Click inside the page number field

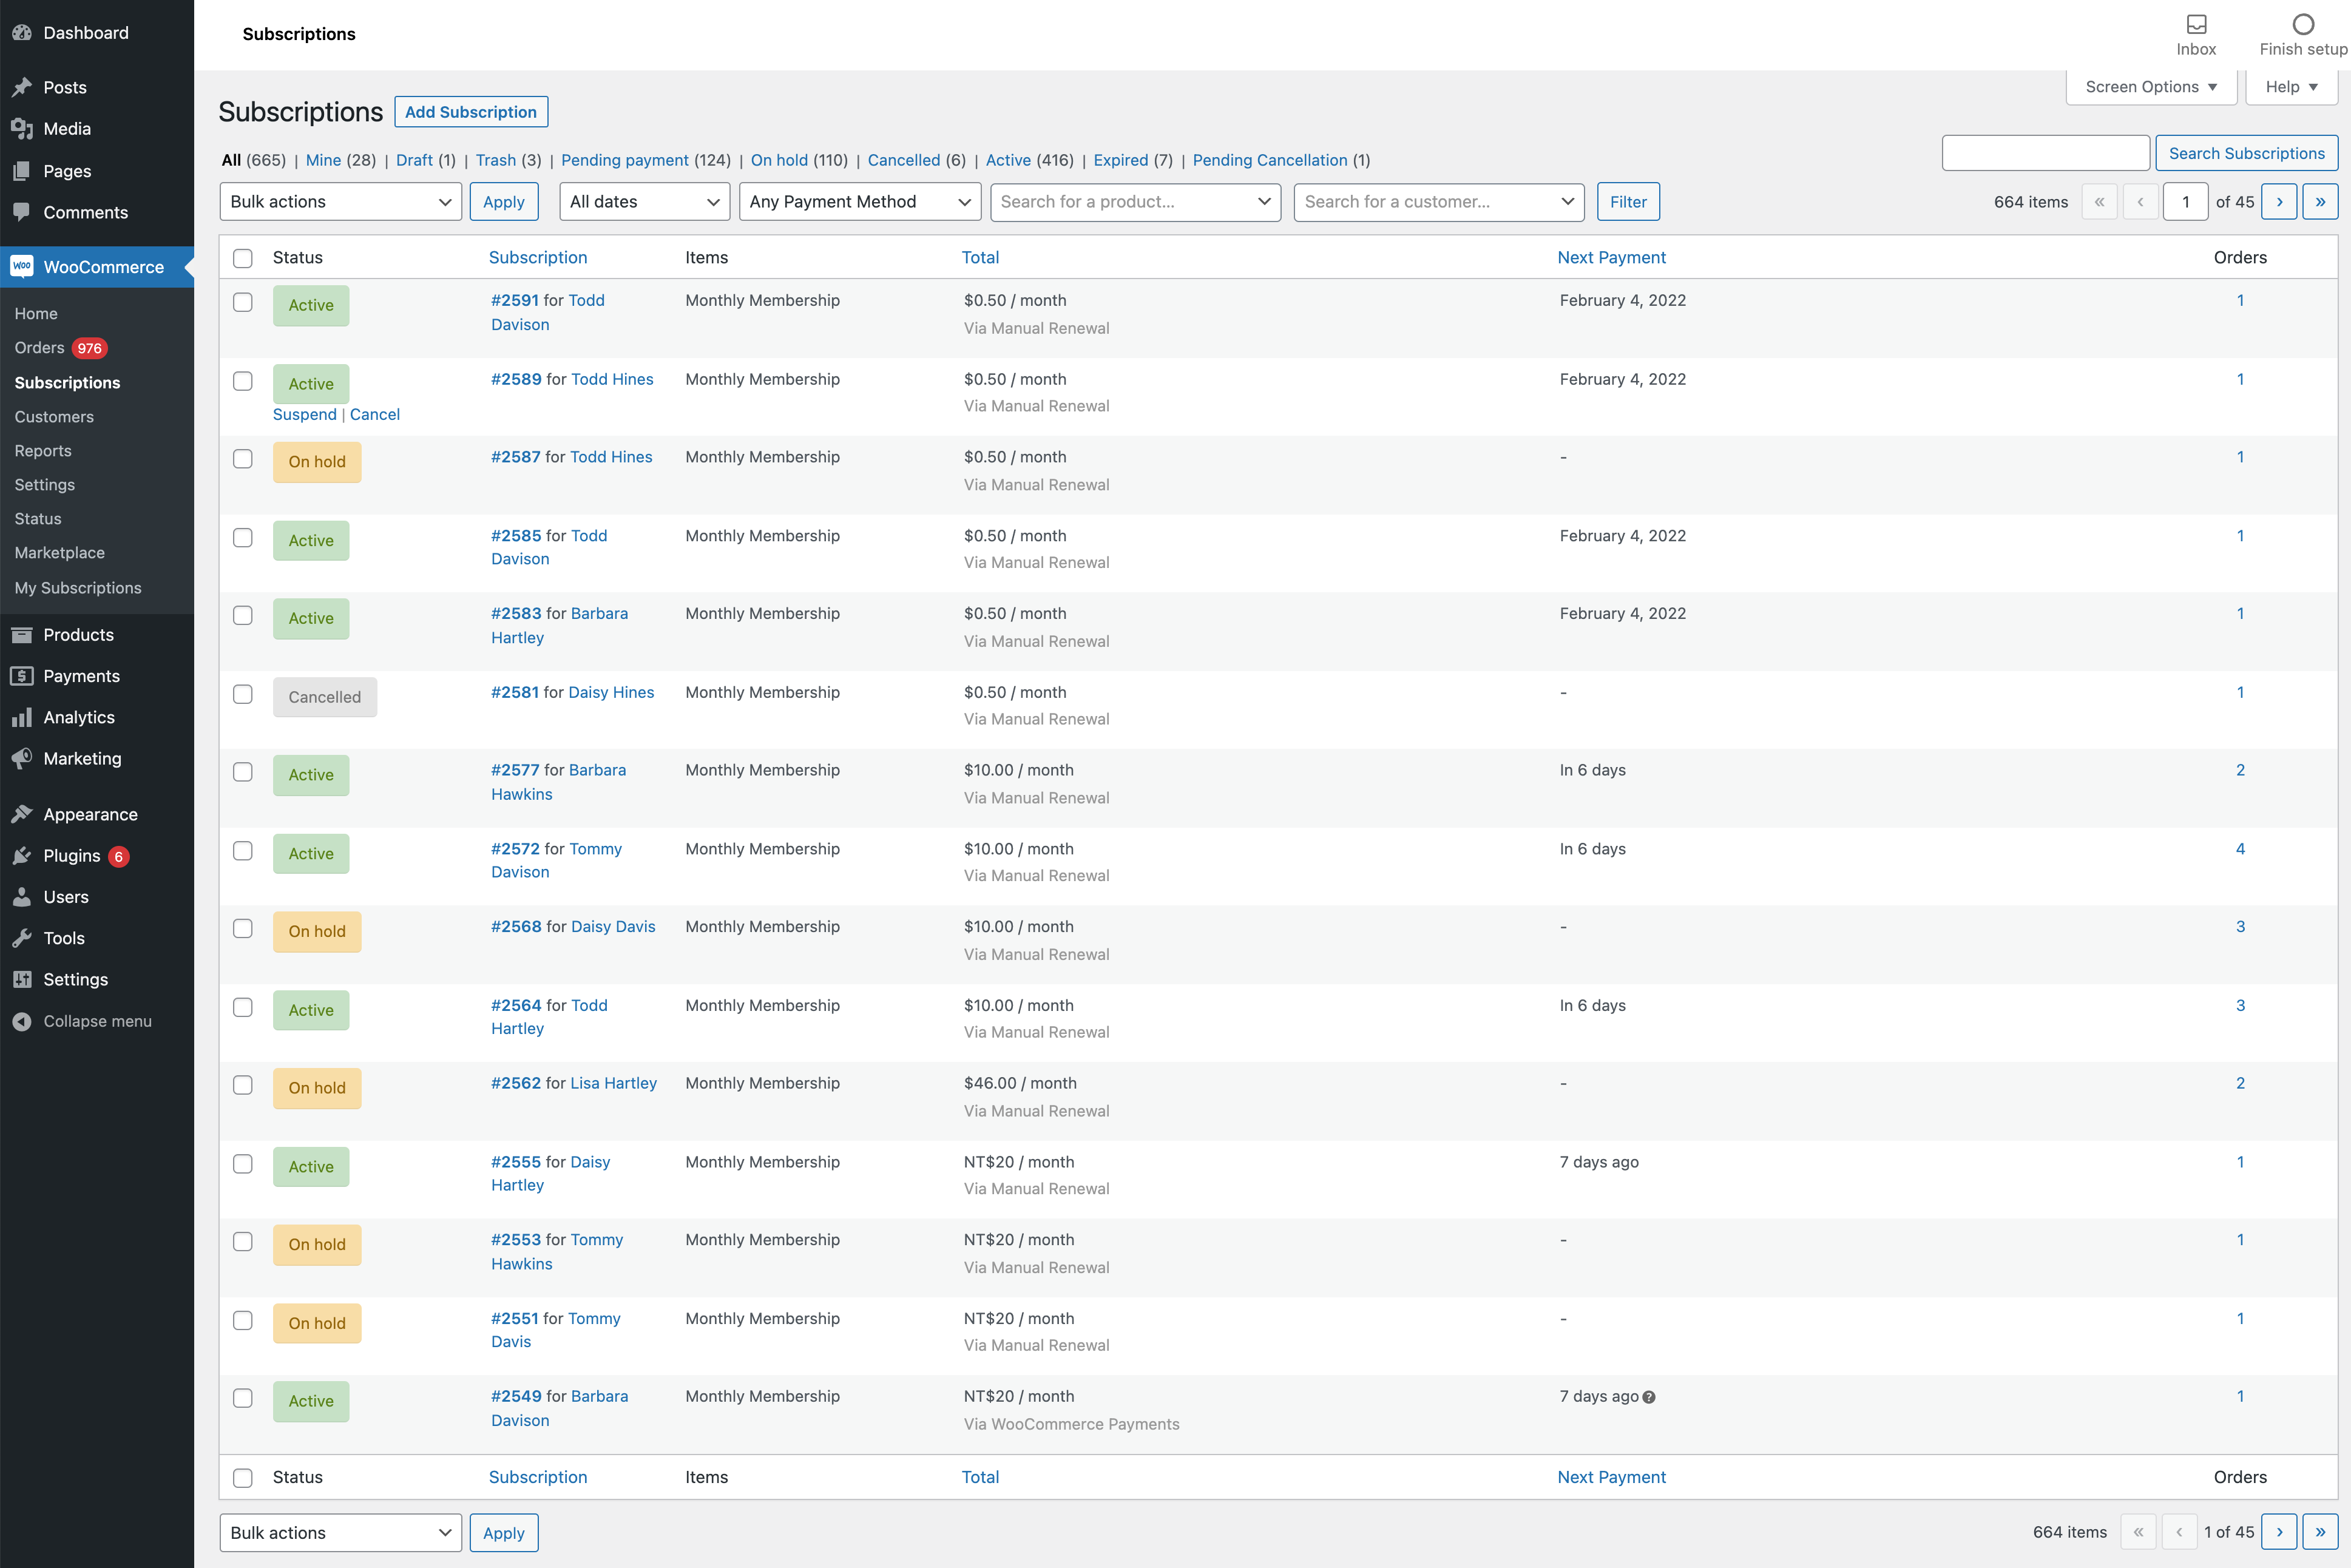point(2186,201)
